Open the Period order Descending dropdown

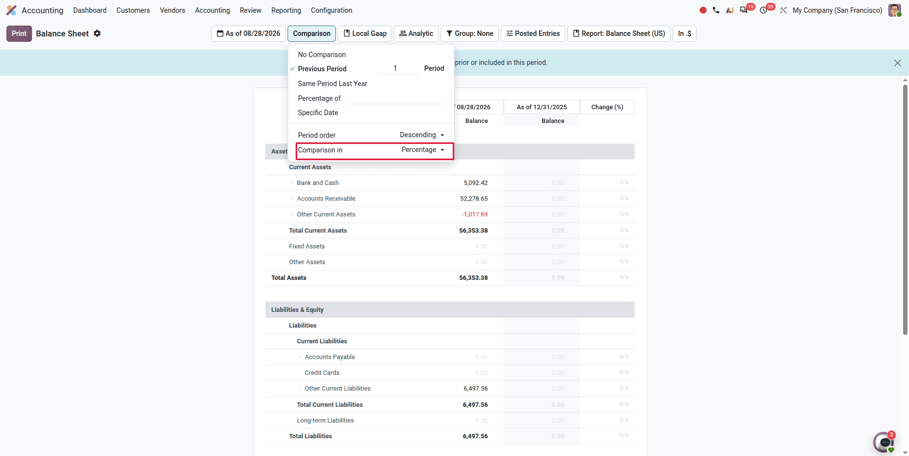422,135
